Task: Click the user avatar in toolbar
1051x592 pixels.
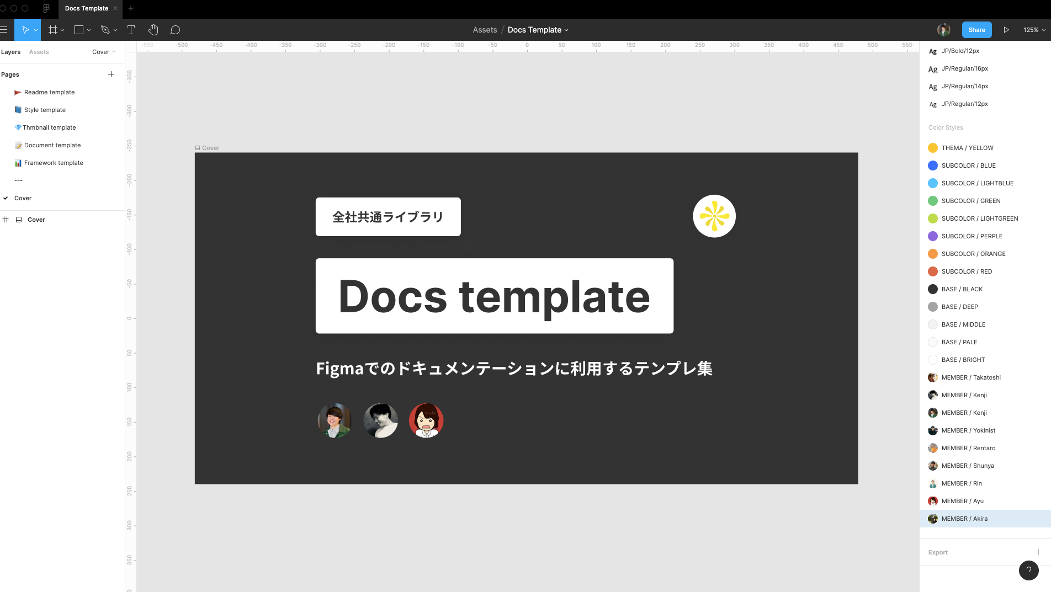Action: [x=943, y=30]
